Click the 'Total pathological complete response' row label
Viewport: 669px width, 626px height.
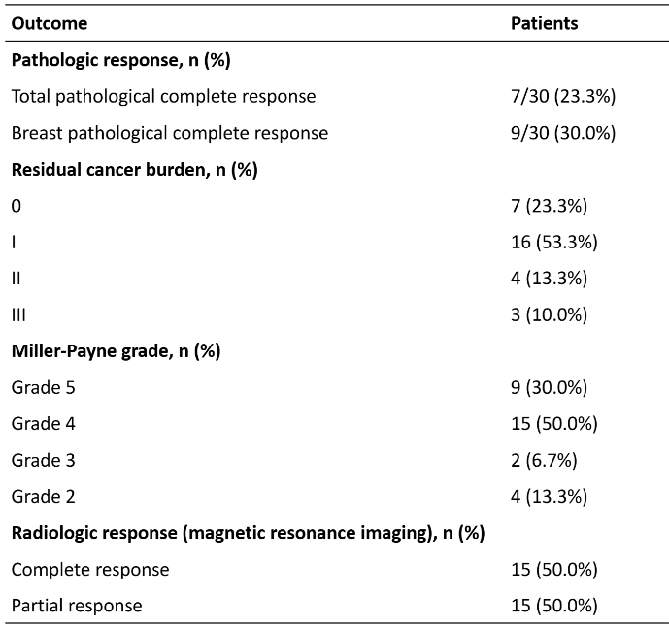(163, 97)
